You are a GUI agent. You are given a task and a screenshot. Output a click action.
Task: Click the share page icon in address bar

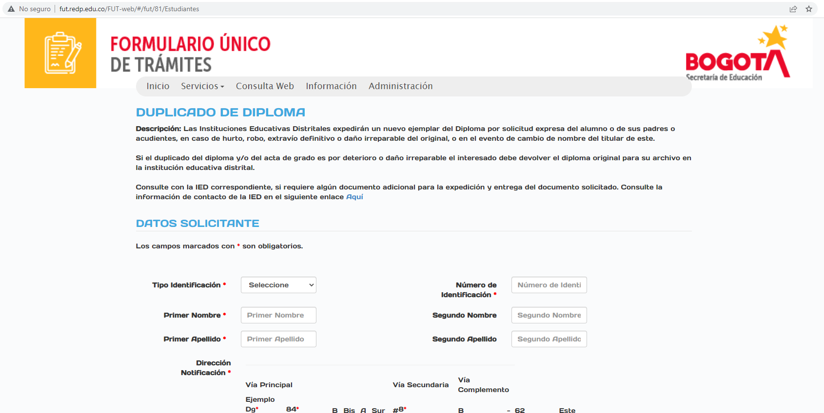point(793,9)
